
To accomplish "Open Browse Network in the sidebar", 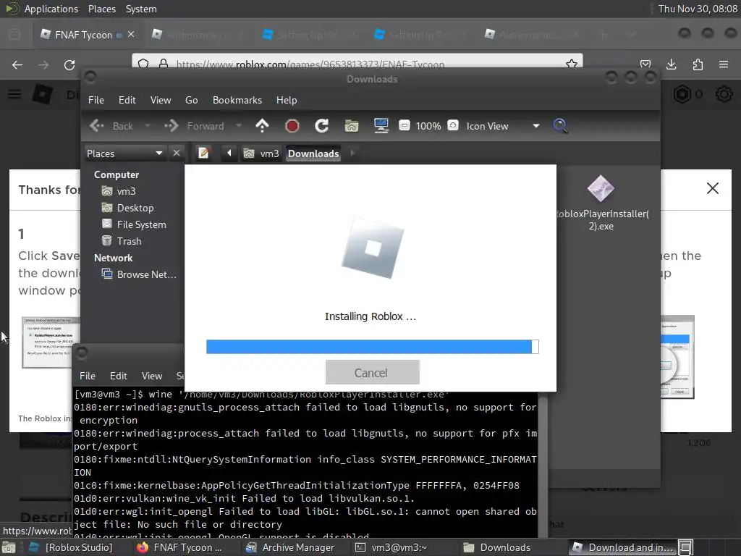I will click(139, 274).
